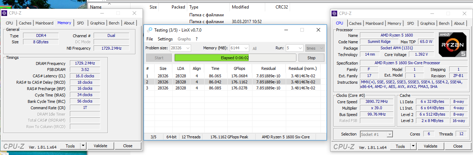Screen dimensions: 473x155
Task: Click the Time column header in LinX
Action: click(215, 68)
